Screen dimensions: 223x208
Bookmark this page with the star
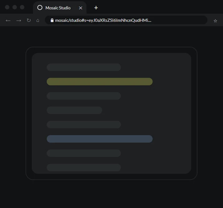pos(215,21)
